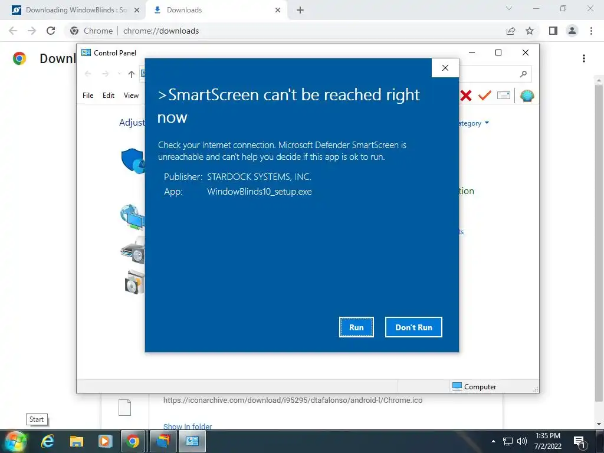This screenshot has width=604, height=453.
Task: Click Chrome's forward navigation arrow
Action: click(x=32, y=31)
